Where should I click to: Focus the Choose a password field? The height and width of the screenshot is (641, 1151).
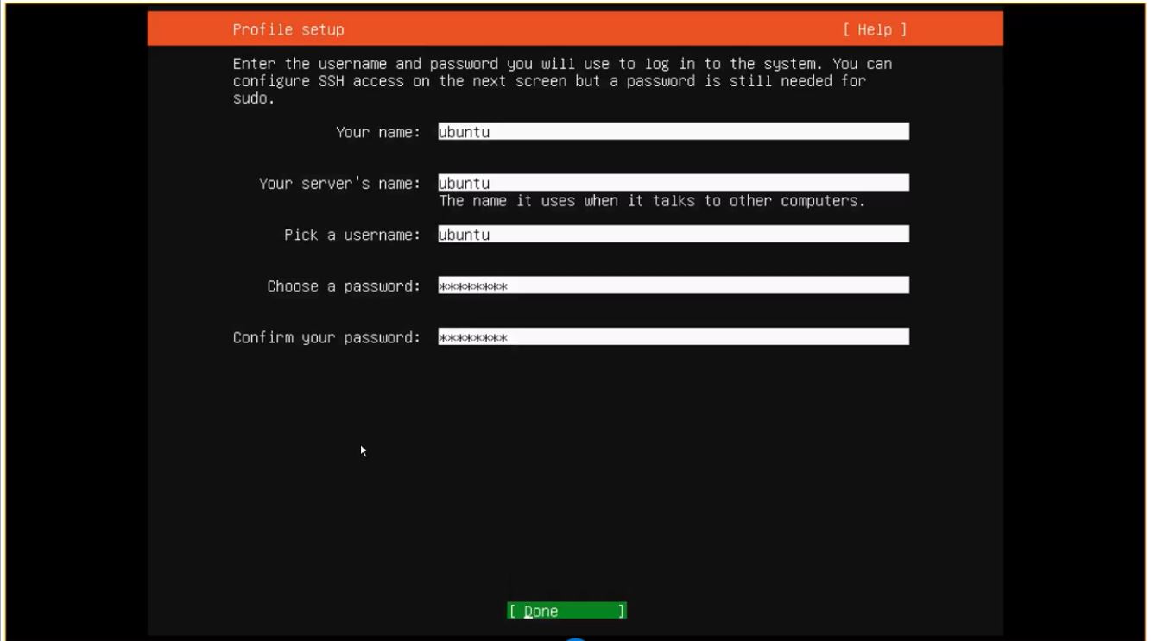674,286
